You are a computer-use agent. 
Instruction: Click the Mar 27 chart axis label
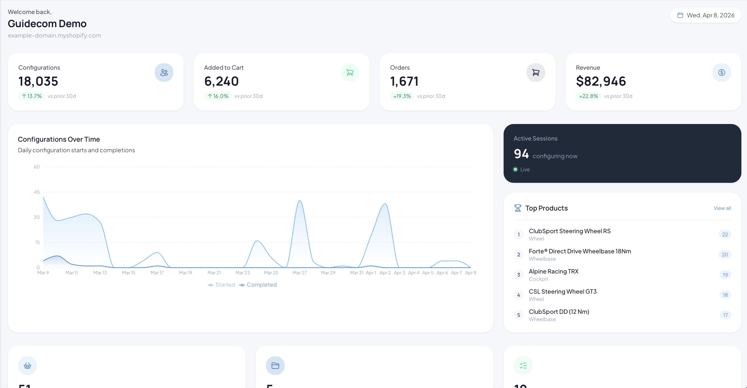pyautogui.click(x=299, y=273)
